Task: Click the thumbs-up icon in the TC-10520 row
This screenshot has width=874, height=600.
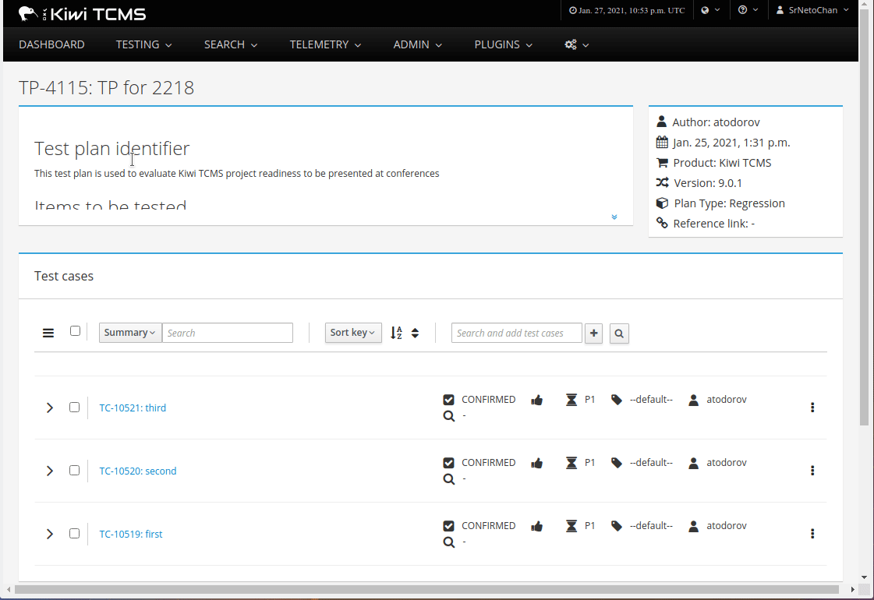Action: (x=536, y=462)
